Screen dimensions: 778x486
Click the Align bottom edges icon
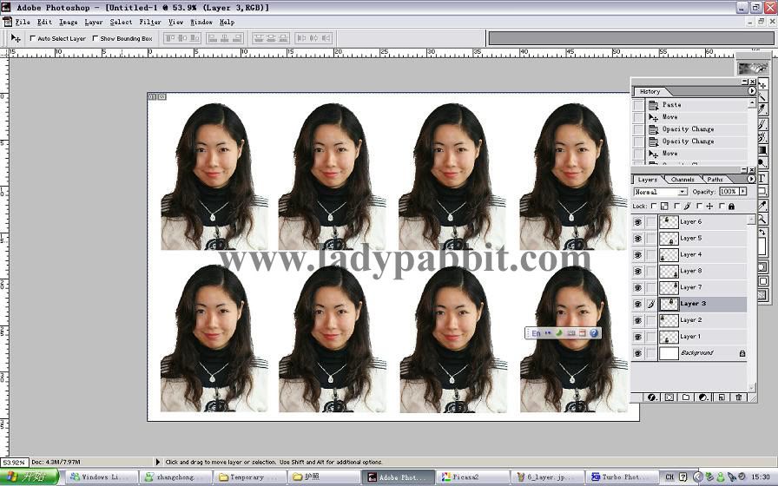[194, 38]
